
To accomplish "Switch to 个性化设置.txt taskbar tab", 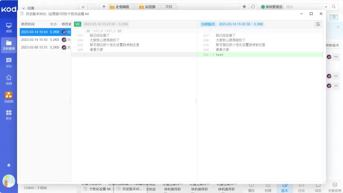I will tap(98, 189).
